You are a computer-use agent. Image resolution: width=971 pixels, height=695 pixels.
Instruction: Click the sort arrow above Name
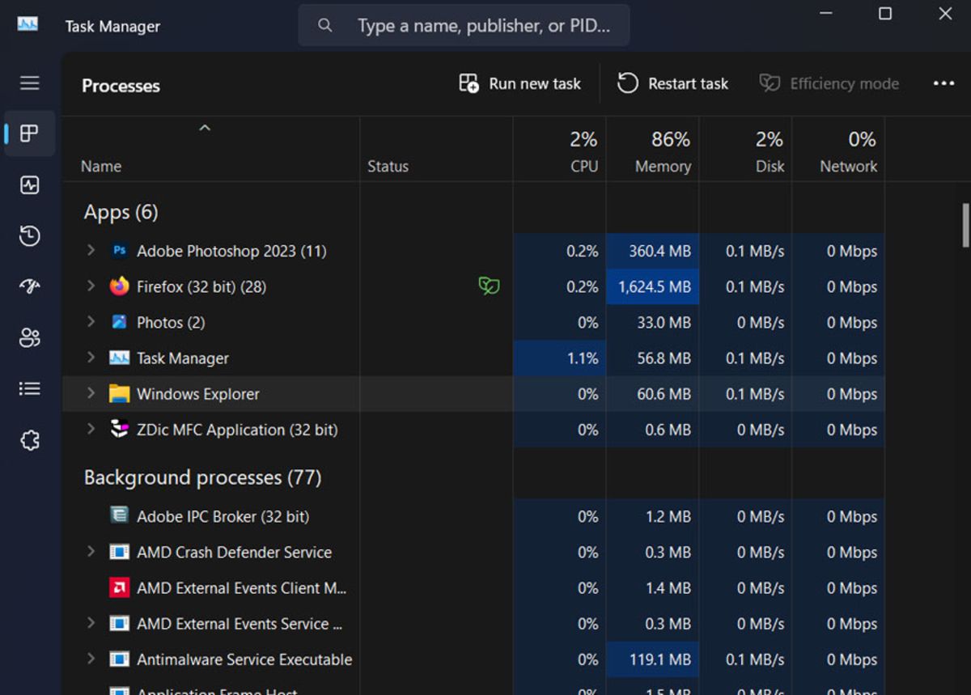point(205,128)
